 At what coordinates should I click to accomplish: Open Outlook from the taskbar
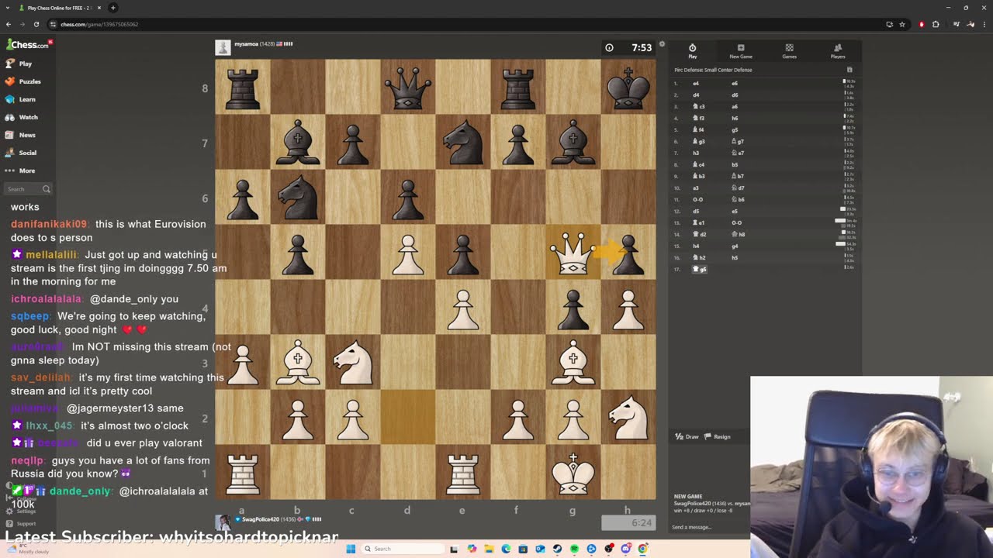[540, 549]
